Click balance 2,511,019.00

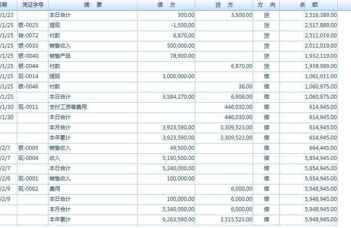tap(321, 36)
